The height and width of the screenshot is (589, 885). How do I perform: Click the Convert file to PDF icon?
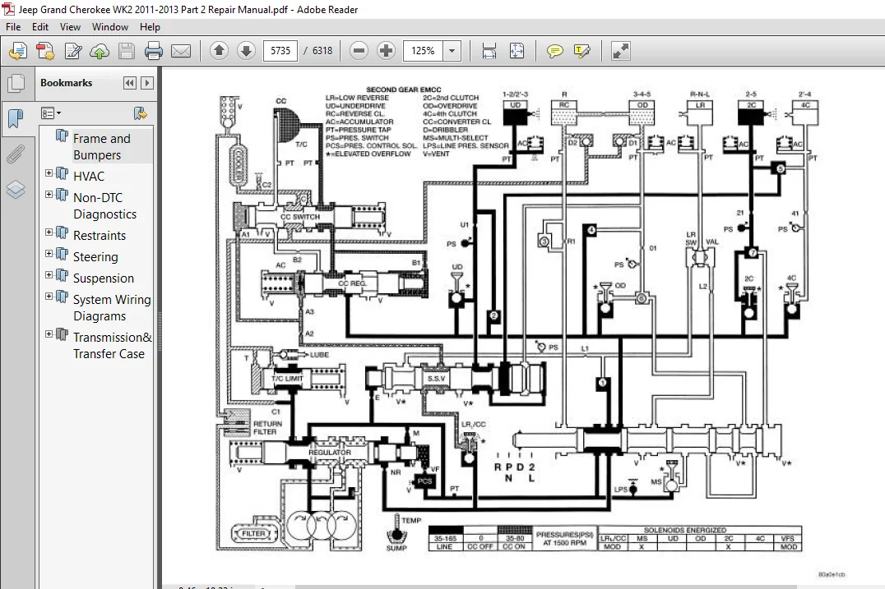point(45,51)
